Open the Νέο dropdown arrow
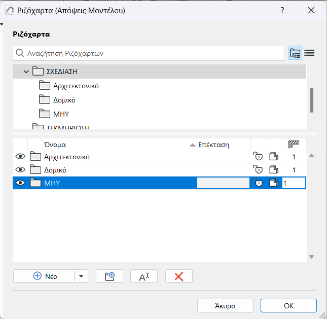The image size is (327, 319). pyautogui.click(x=82, y=276)
